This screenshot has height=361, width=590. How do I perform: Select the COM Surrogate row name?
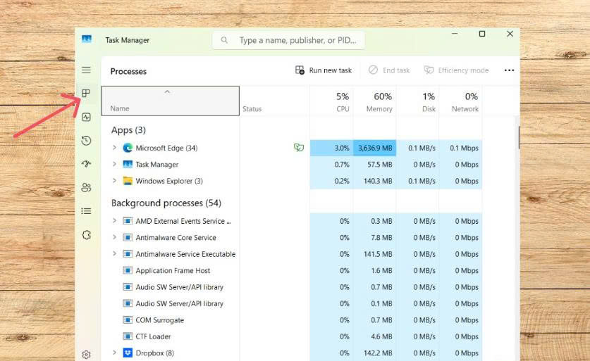[159, 320]
